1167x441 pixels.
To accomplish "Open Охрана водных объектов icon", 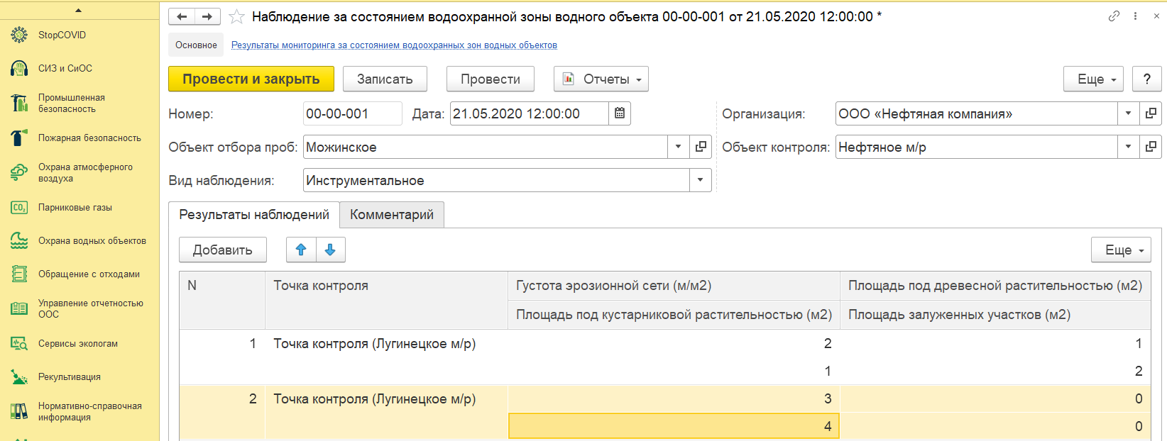I will (19, 240).
